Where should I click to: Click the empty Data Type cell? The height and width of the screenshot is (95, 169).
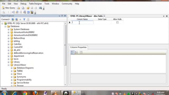tap(102, 22)
